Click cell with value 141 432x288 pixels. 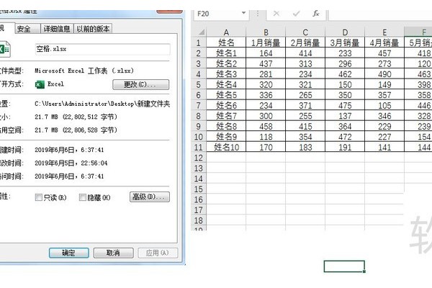(x=384, y=147)
